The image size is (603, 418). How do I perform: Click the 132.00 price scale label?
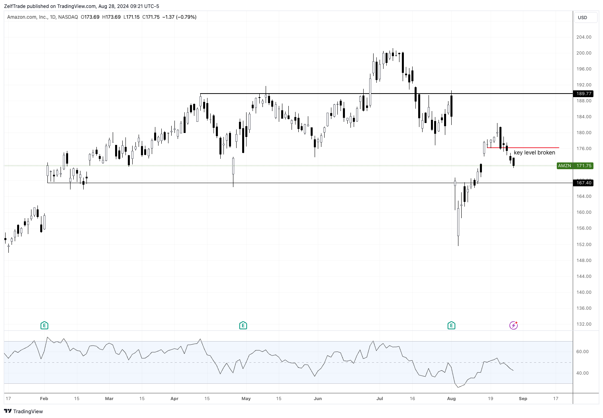[583, 324]
